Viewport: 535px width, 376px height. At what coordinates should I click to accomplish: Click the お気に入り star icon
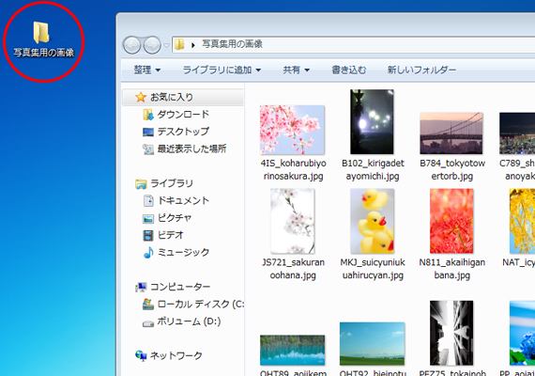[x=141, y=97]
